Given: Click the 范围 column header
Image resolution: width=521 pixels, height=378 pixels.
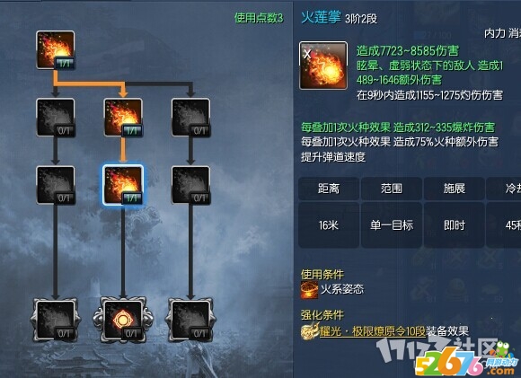Looking at the screenshot, I should (x=392, y=189).
